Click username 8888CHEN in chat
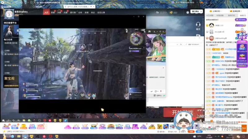Viewport: 248px width, 139px height. (219, 61)
